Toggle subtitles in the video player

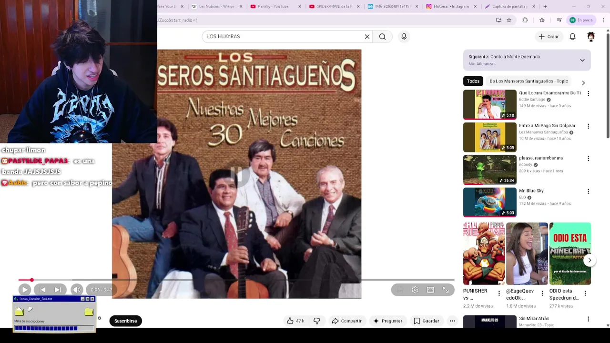pos(400,290)
